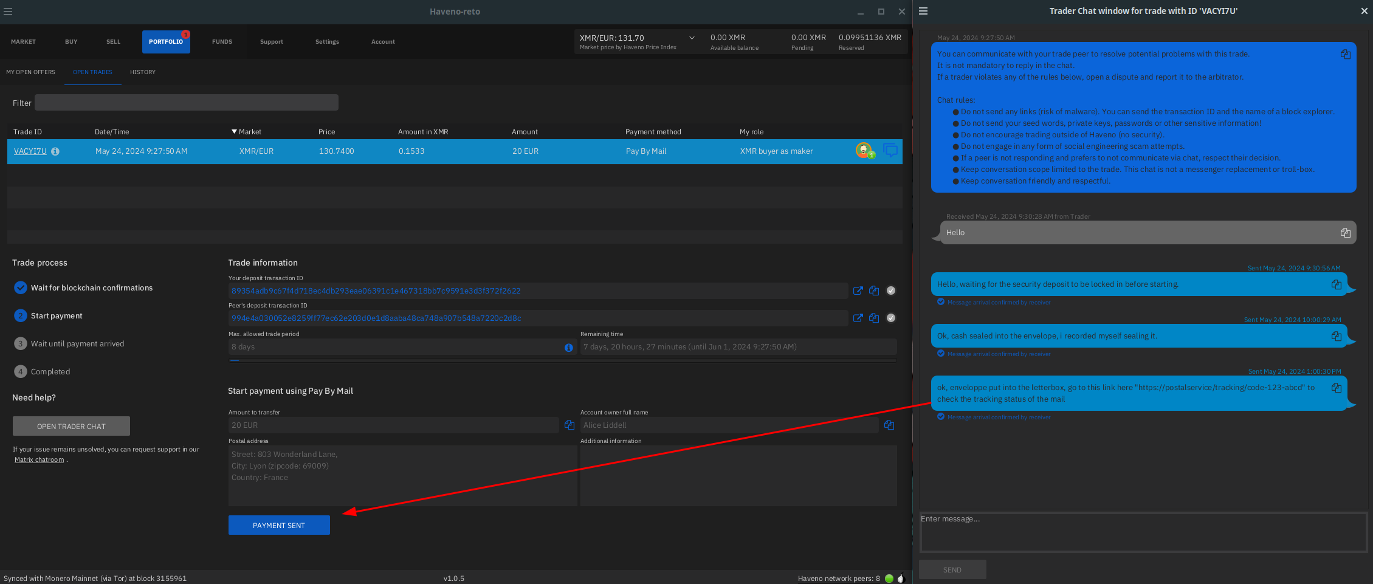This screenshot has width=1373, height=584.
Task: Click the postal address text box
Action: (x=402, y=476)
